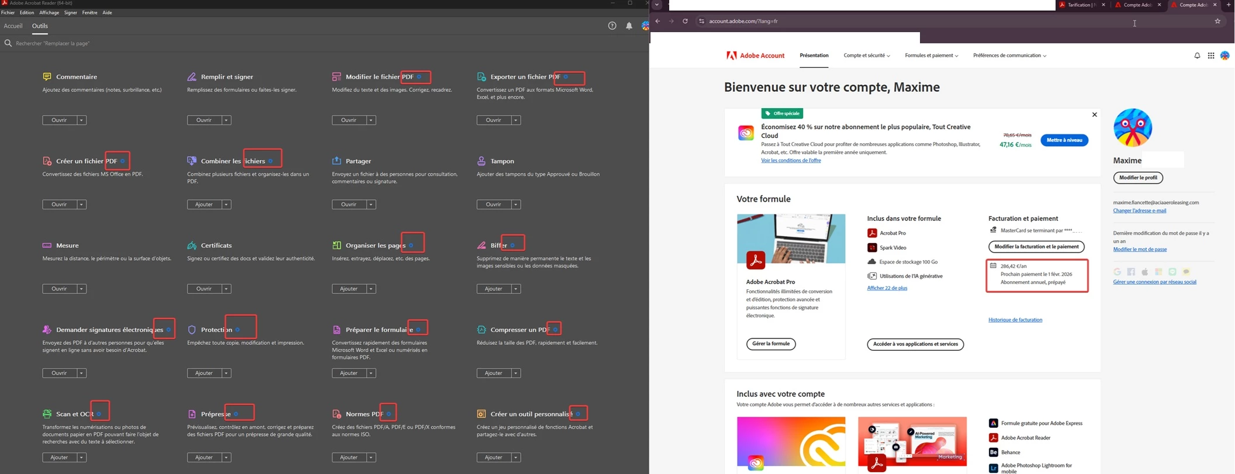
Task: Click Modifier la facturation et le paiement
Action: pos(1036,247)
